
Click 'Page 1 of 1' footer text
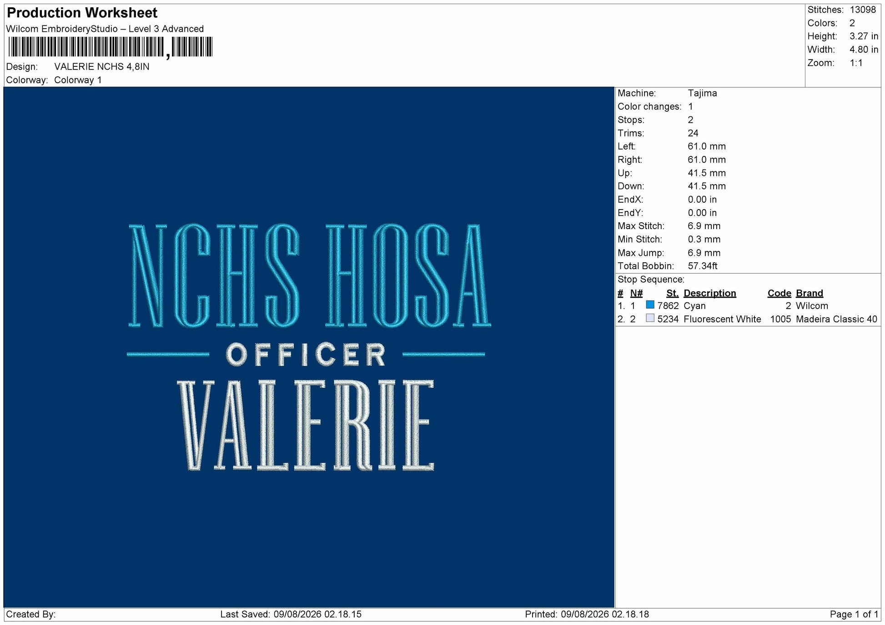pos(854,615)
